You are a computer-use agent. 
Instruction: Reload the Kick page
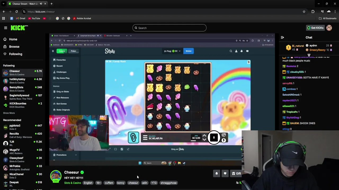(16, 12)
